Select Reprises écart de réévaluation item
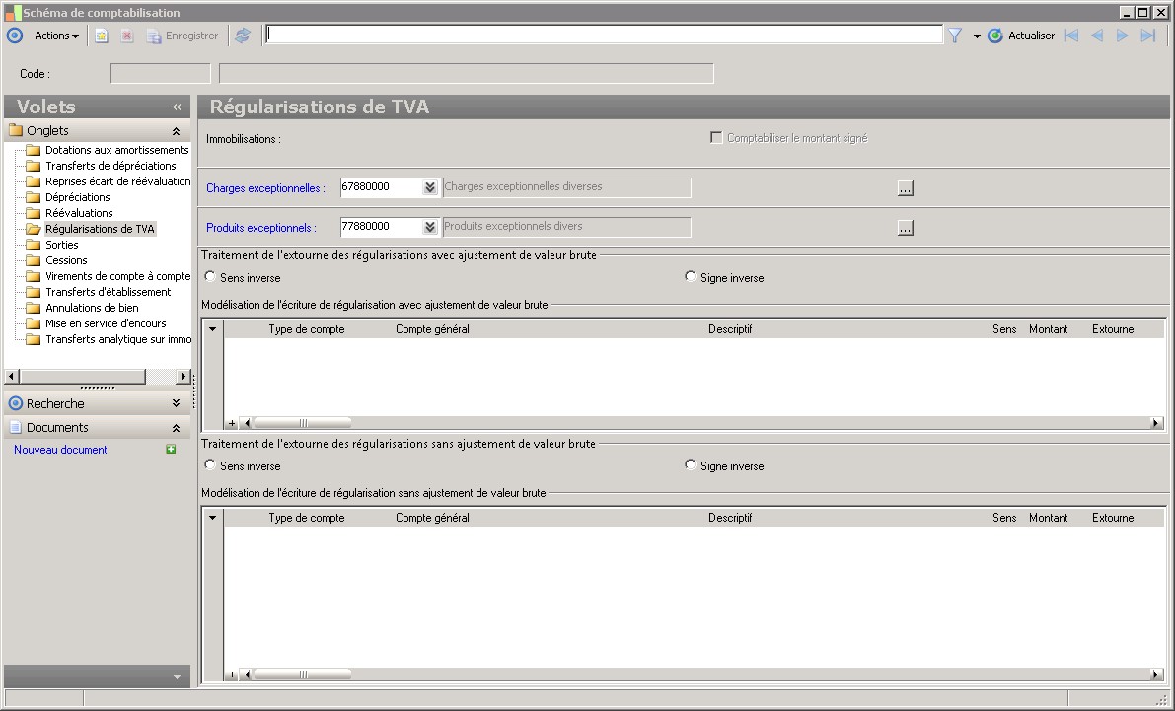This screenshot has height=711, width=1175. pyautogui.click(x=117, y=181)
